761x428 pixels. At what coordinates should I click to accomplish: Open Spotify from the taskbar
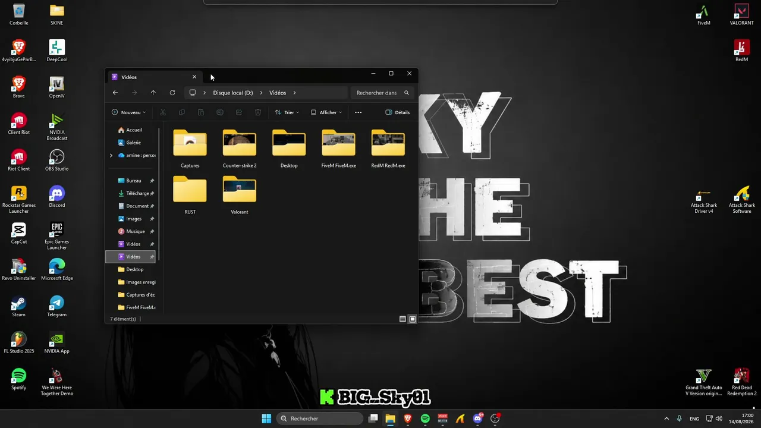click(x=425, y=418)
